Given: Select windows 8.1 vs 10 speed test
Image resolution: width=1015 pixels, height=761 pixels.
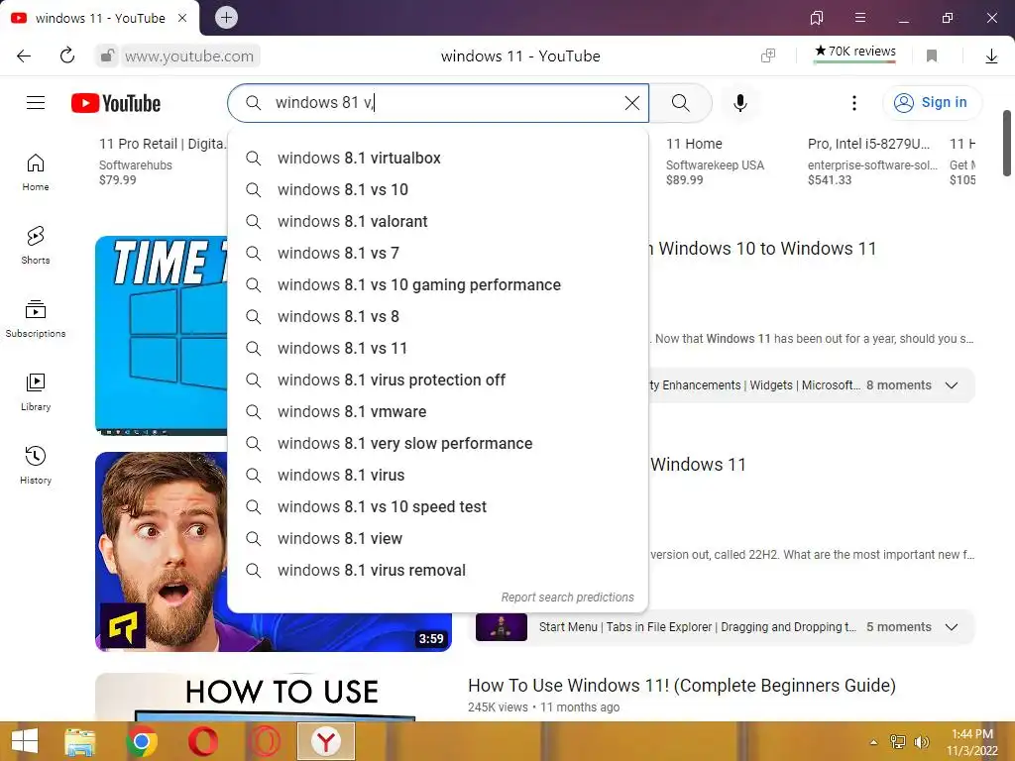Looking at the screenshot, I should point(437,506).
